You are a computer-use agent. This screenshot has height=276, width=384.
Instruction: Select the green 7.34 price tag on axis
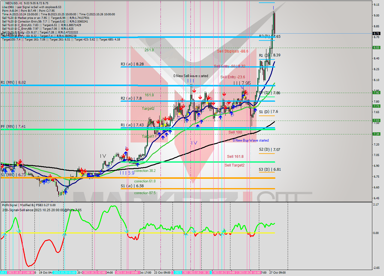(376, 134)
